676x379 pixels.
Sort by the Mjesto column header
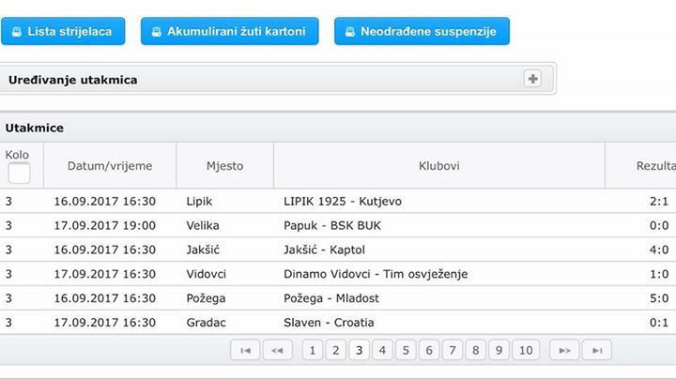(224, 166)
